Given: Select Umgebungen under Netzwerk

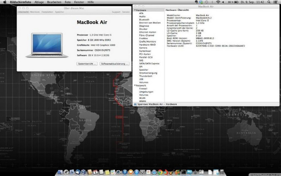Looking at the screenshot, I should (146, 92).
